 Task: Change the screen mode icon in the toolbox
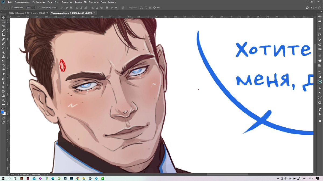(3, 123)
